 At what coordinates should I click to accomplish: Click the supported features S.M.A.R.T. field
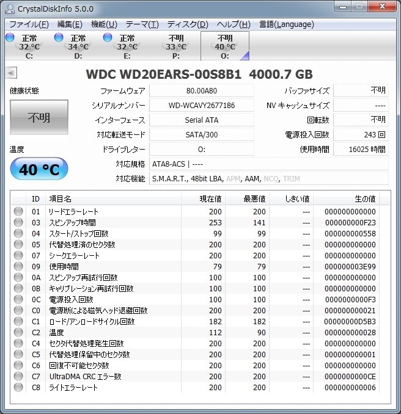(x=269, y=179)
